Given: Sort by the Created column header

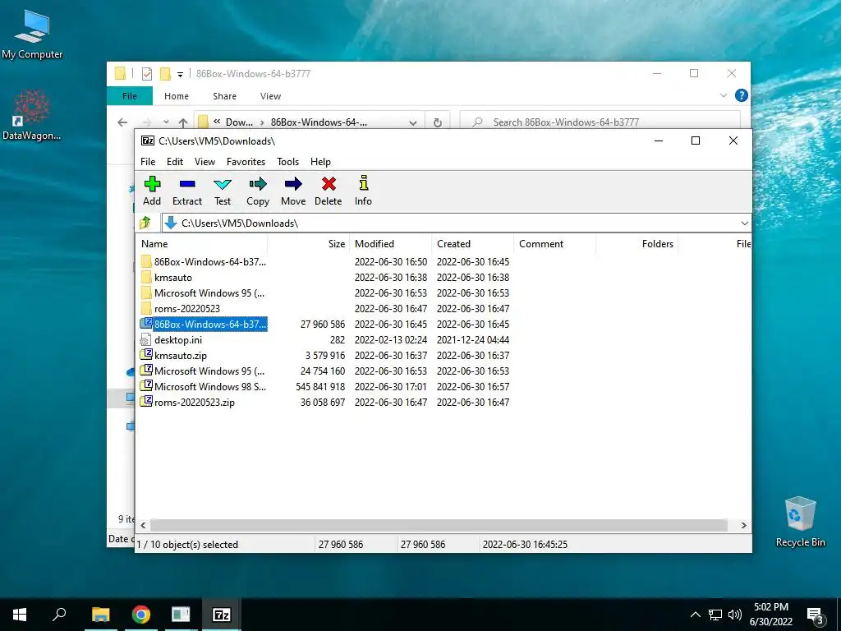Looking at the screenshot, I should (472, 243).
